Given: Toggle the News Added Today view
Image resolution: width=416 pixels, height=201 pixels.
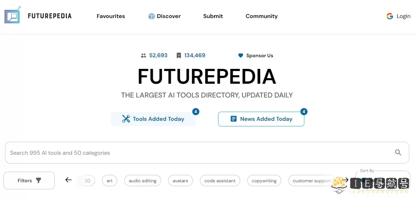Looking at the screenshot, I should pyautogui.click(x=261, y=119).
